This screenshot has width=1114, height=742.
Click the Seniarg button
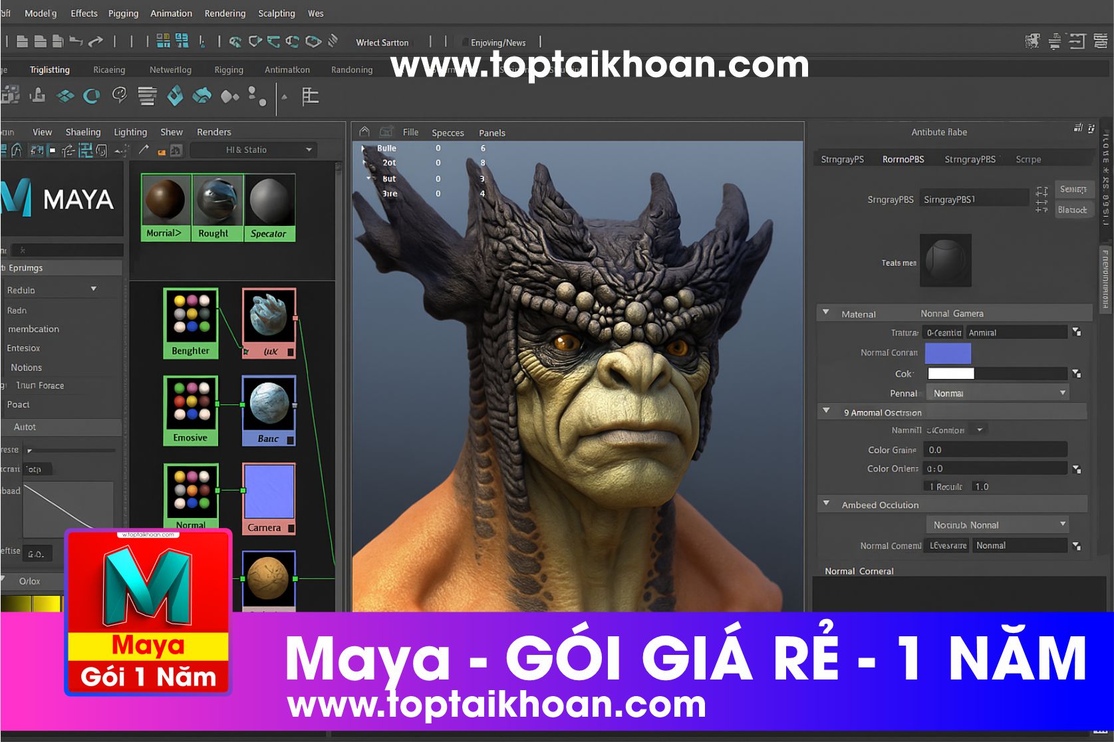[1073, 189]
